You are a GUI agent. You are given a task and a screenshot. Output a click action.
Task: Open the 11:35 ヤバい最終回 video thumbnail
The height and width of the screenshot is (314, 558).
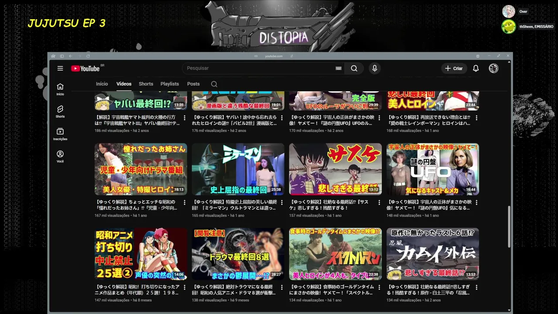coord(141,101)
